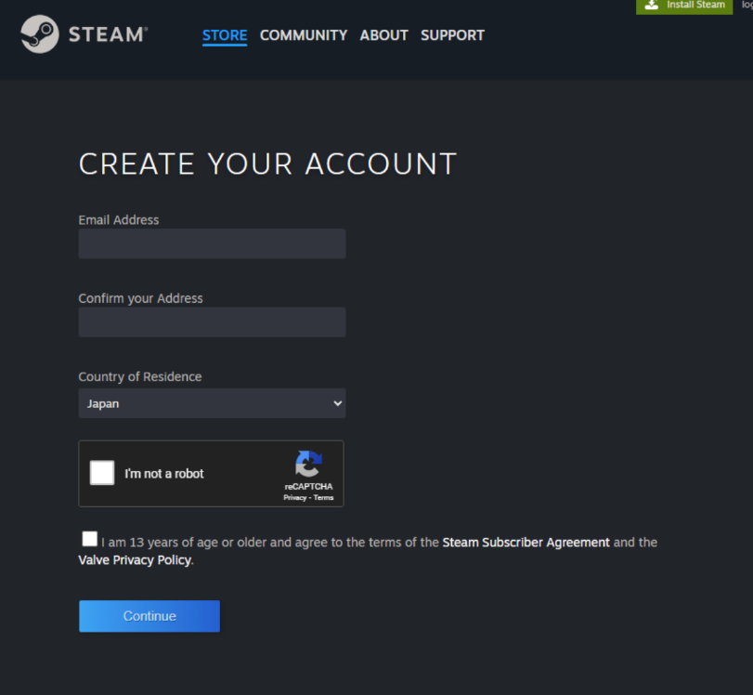
Task: Open the STORE menu tab
Action: click(225, 35)
